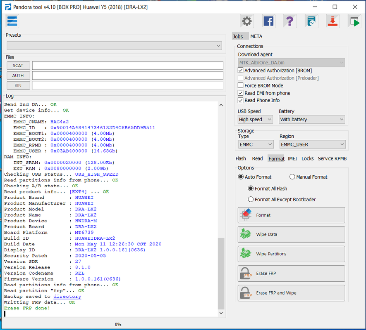Click '8.1.0' version release value
366x330 pixels.
click(x=83, y=267)
